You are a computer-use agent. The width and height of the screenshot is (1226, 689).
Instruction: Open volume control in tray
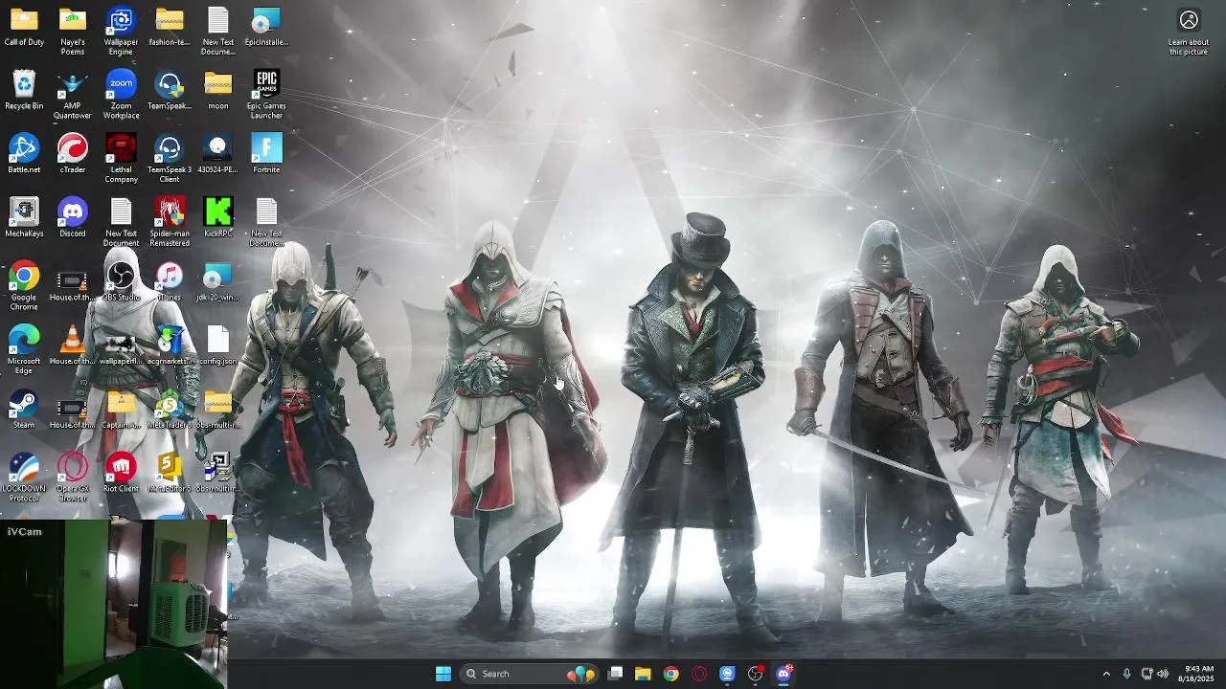pos(1163,674)
